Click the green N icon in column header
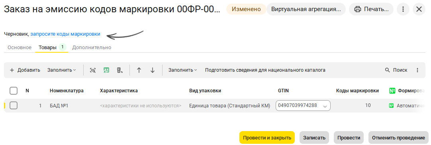Viewport: 431px width, 145px height. 392,91
